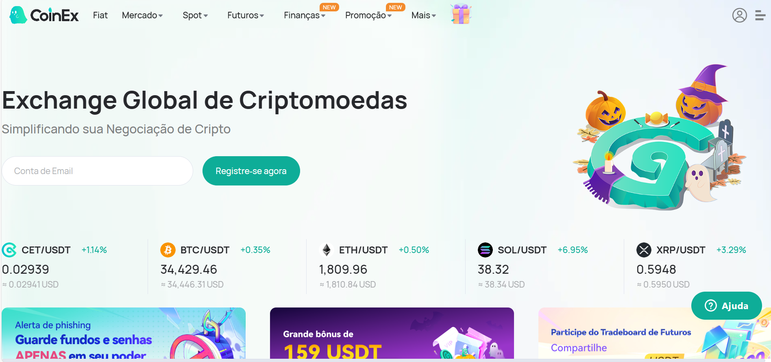Expand the Promoção dropdown menu
Image resolution: width=771 pixels, height=362 pixels.
pyautogui.click(x=368, y=15)
